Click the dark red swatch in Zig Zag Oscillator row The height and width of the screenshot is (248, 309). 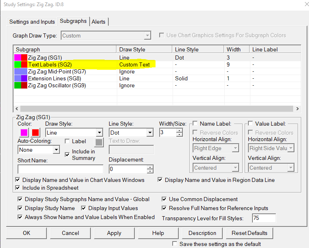tap(24, 85)
